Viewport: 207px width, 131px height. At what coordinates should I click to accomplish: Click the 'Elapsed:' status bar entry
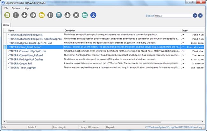coord(110,127)
